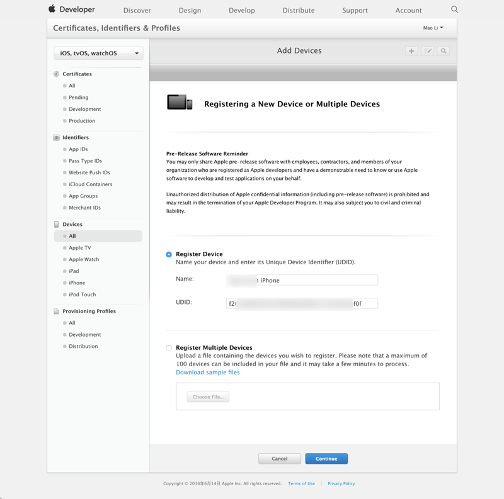This screenshot has width=504, height=499.
Task: Select Apple Watch devices
Action: click(84, 259)
